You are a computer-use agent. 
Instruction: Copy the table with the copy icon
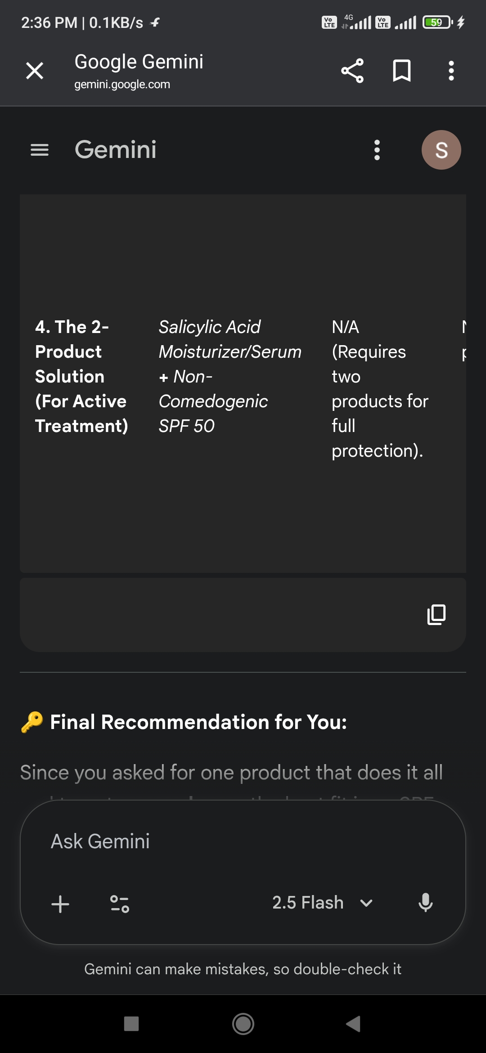436,615
